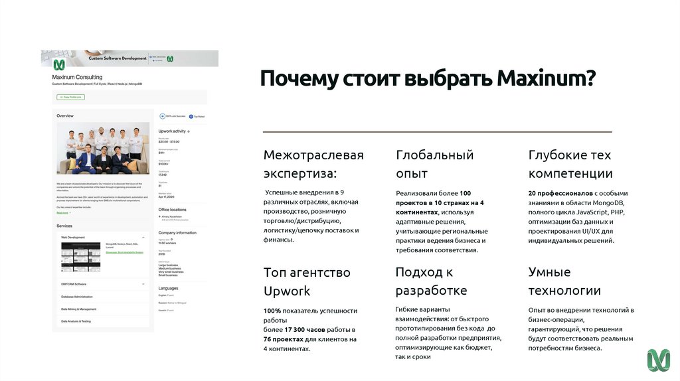Click the Web Development portfolio thumbnail
The image size is (680, 381).
80,257
